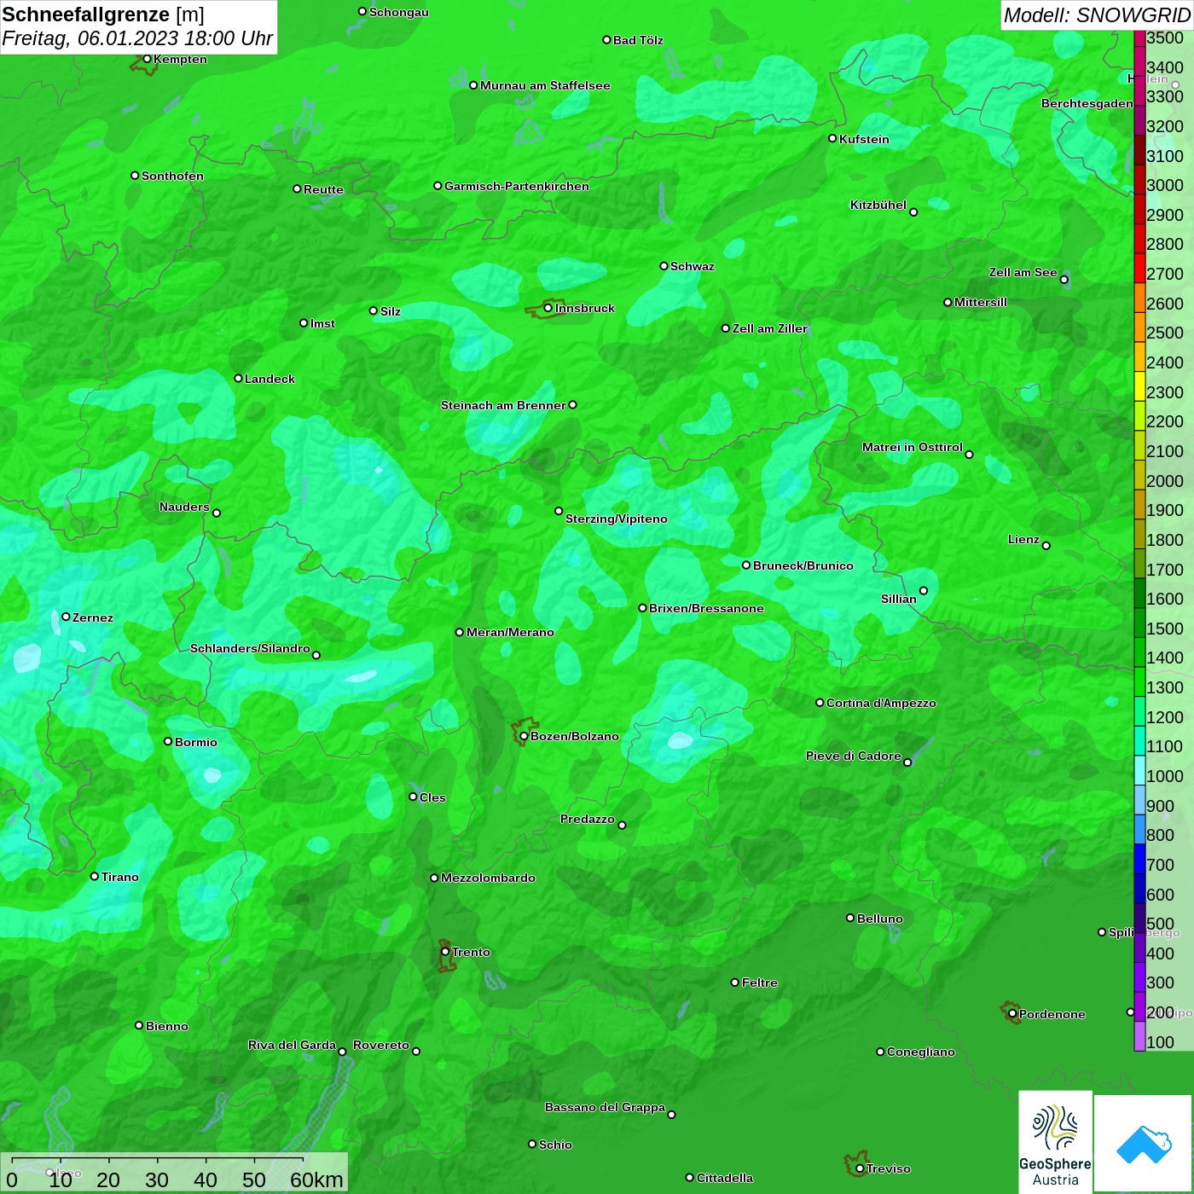The image size is (1194, 1194).
Task: Click the Lienz marker dot
Action: coord(1046,546)
